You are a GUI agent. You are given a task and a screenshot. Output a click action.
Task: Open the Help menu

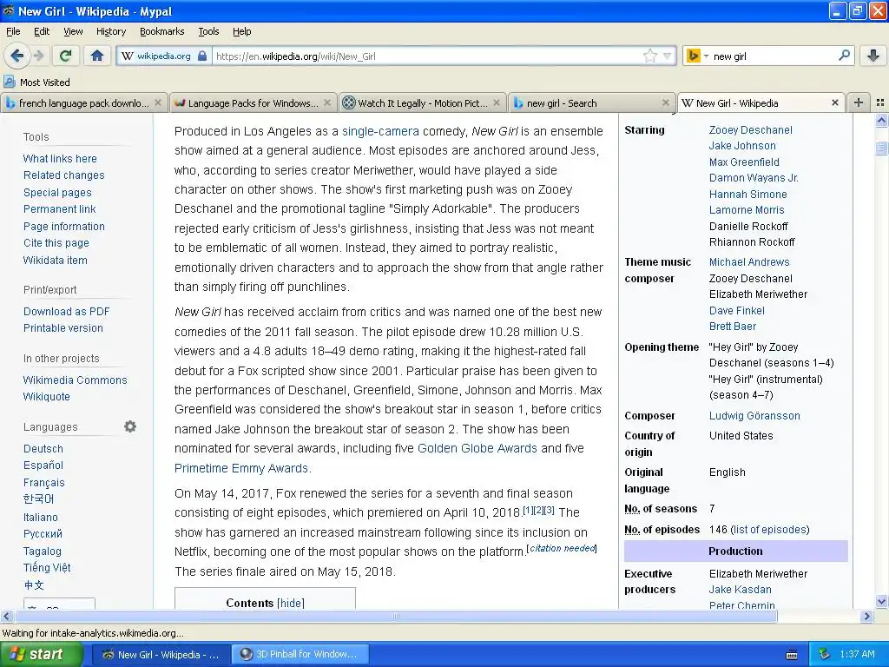point(241,31)
